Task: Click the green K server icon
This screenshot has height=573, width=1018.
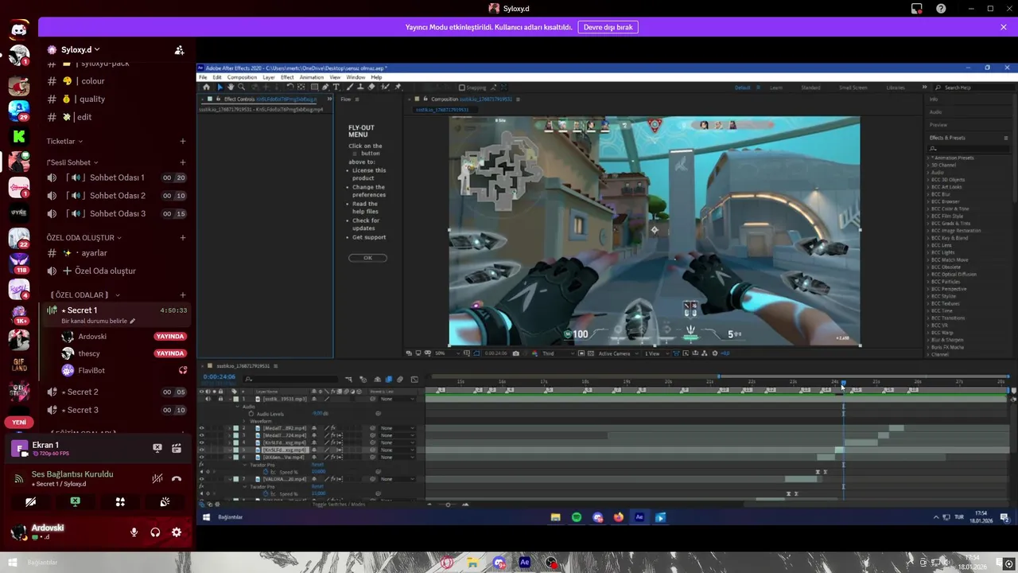Action: 19,136
